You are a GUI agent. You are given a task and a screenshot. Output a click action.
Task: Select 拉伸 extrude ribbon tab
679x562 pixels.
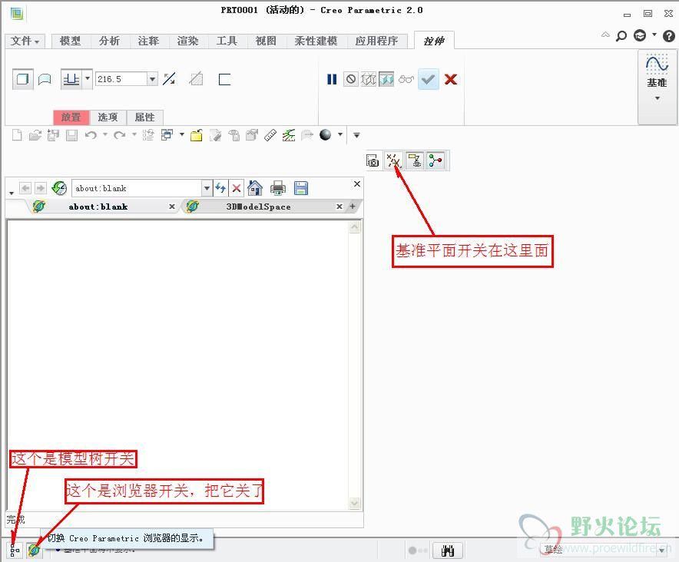(434, 41)
